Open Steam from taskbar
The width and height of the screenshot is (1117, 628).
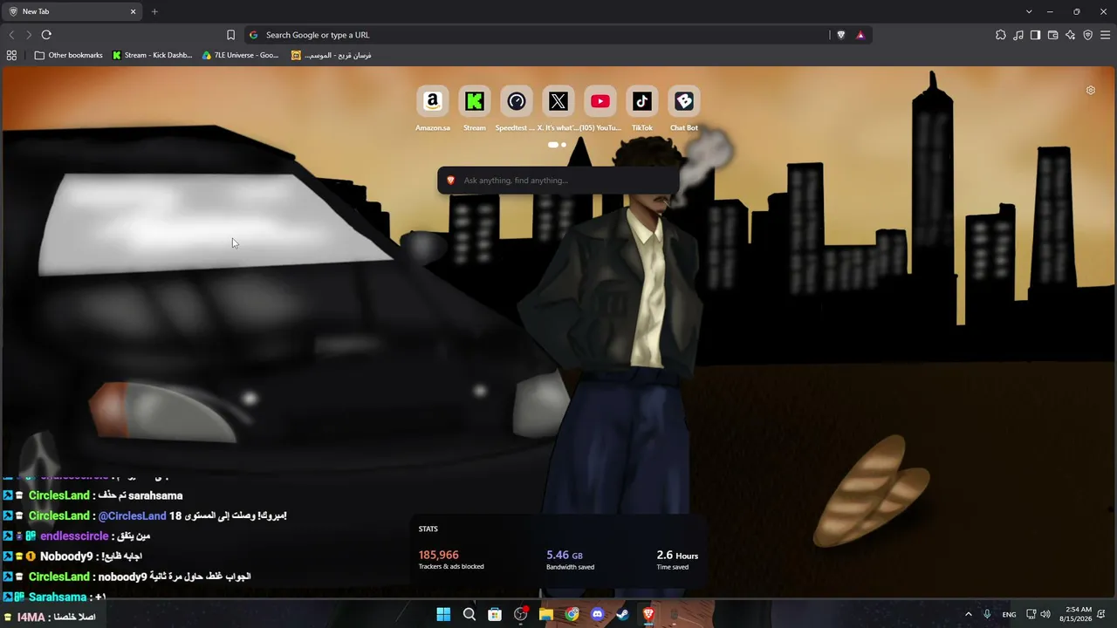pos(622,614)
